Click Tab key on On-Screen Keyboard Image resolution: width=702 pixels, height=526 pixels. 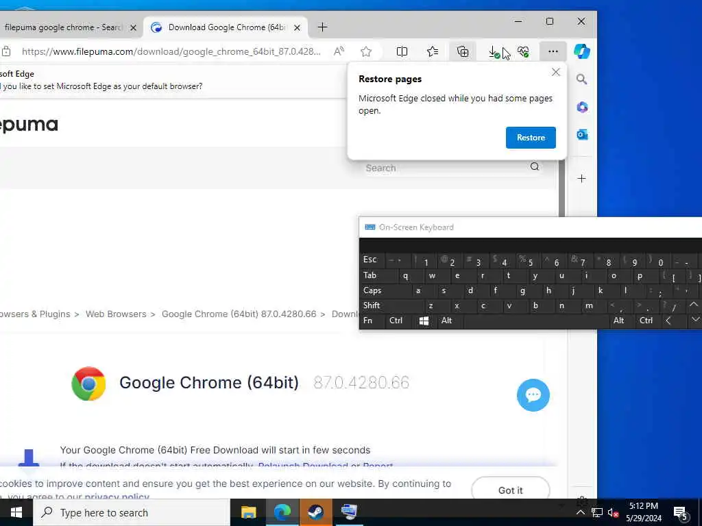click(378, 275)
